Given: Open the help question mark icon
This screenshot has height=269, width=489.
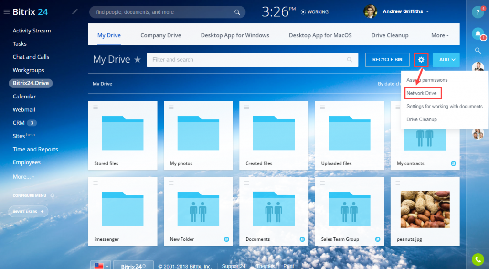Looking at the screenshot, I should (478, 12).
